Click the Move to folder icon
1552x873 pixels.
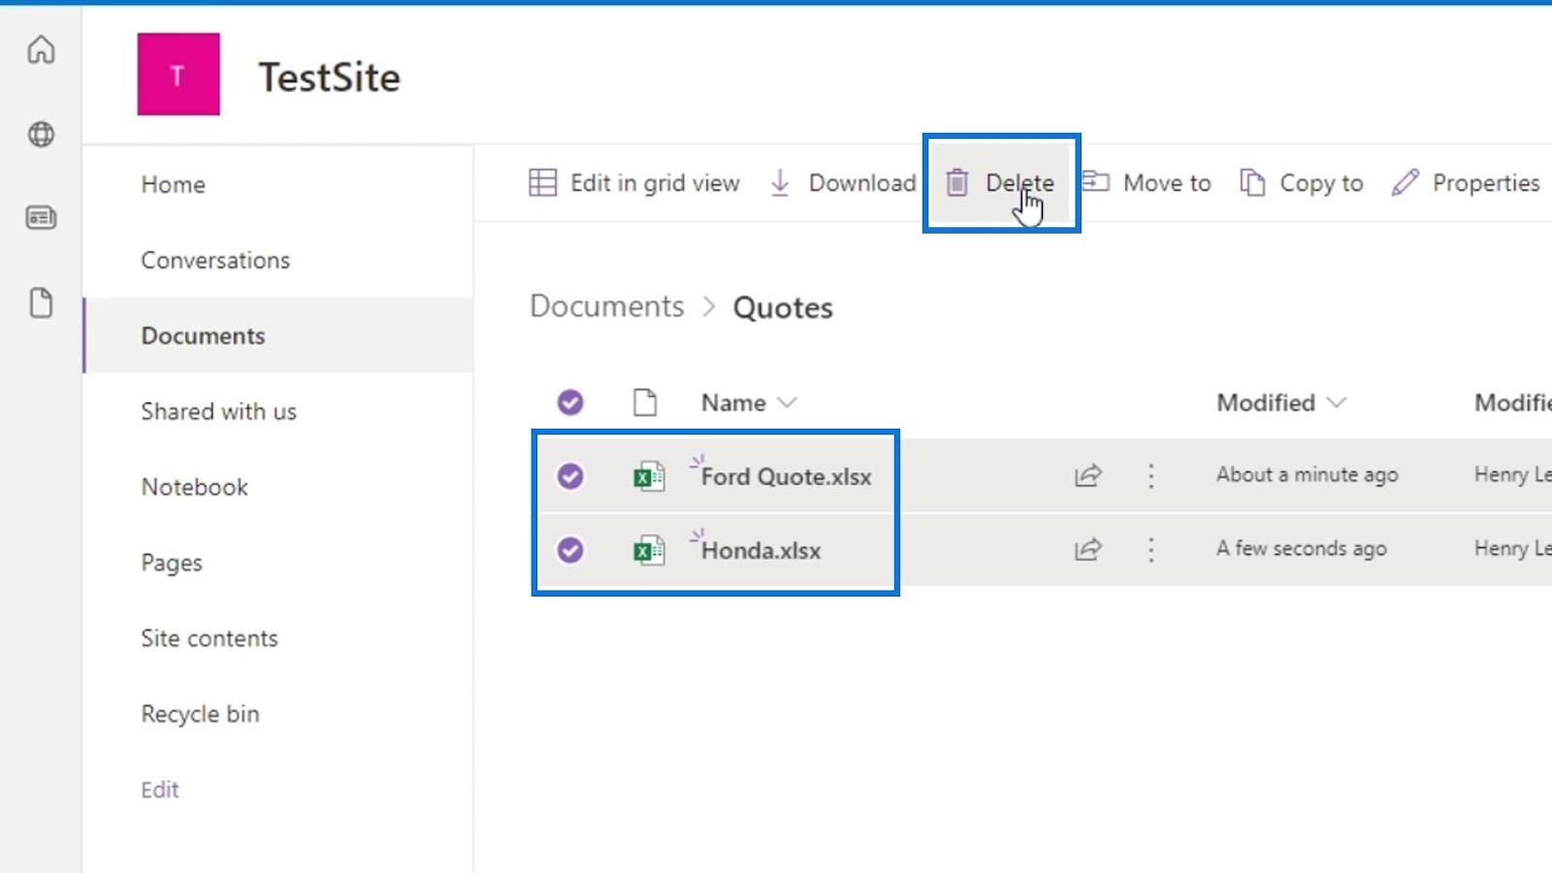(x=1096, y=181)
